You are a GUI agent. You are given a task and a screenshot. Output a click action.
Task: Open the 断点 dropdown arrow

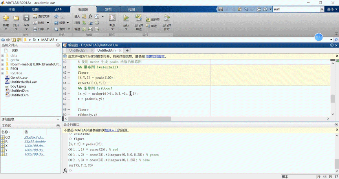point(112,29)
